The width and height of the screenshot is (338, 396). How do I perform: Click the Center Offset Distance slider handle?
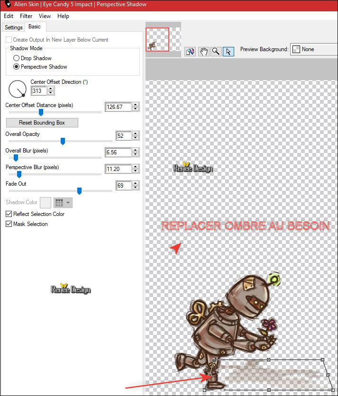point(41,112)
